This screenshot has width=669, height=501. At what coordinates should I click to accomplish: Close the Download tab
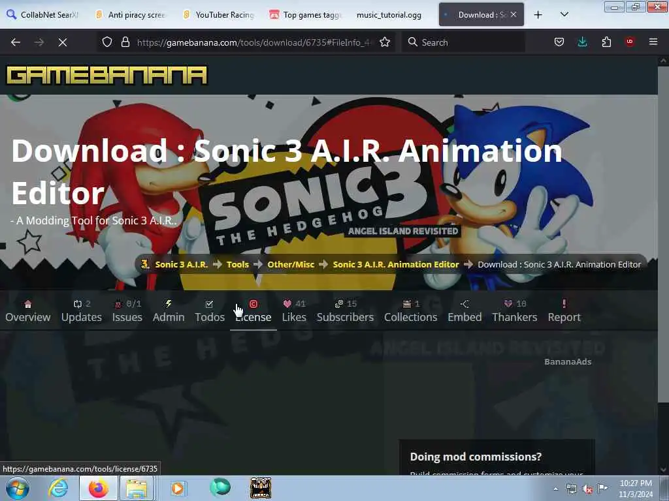tap(514, 14)
